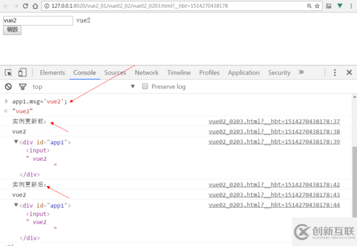This screenshot has height=246, width=357.
Task: Bookmark this page with the star icon
Action: (317, 6)
